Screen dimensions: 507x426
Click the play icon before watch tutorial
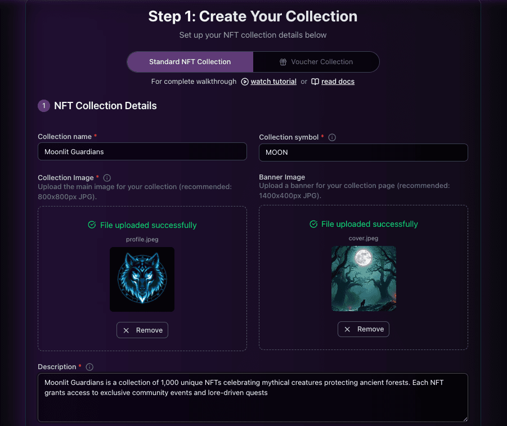245,82
